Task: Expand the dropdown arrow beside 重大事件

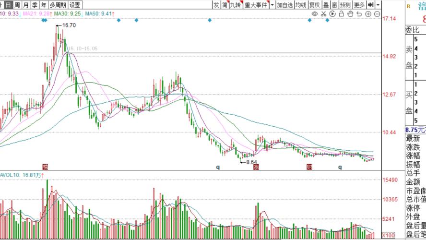Action: tap(272, 5)
